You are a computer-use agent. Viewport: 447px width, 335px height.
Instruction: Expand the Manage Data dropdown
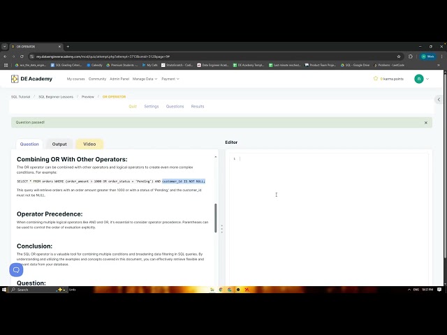click(145, 79)
